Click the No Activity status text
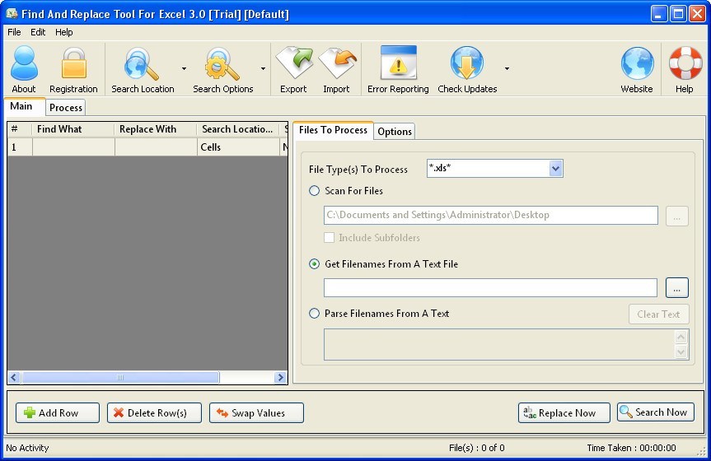711x461 pixels. point(27,448)
